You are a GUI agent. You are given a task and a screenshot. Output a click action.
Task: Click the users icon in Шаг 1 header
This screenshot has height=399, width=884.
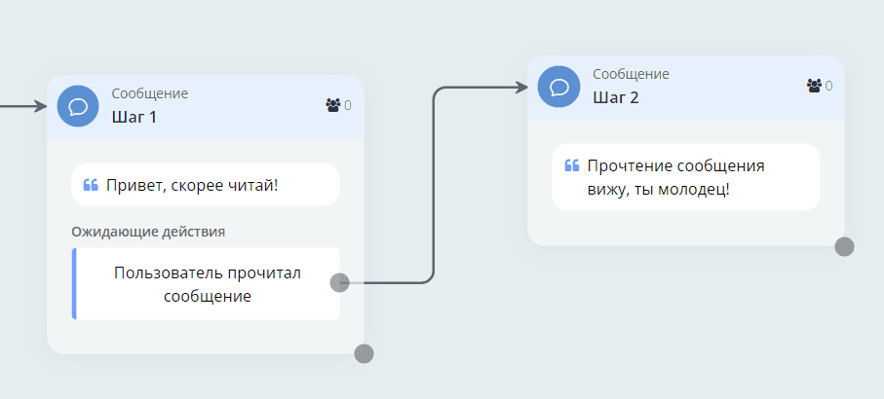(332, 105)
